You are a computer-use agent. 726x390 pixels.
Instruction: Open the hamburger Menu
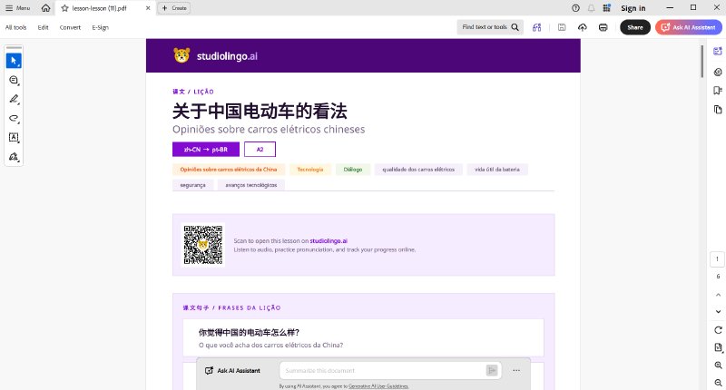[17, 8]
